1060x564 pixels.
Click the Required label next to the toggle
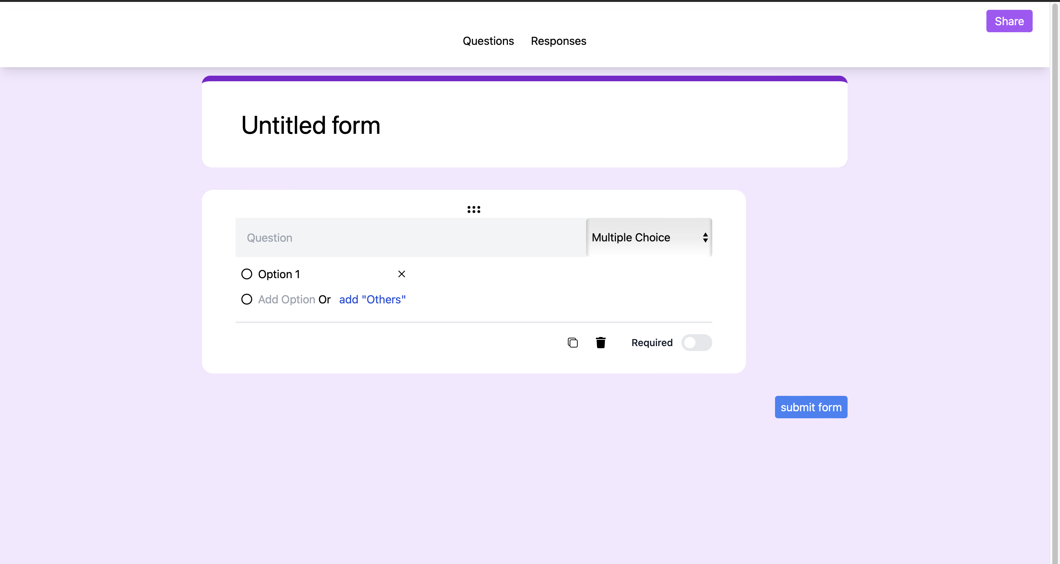pos(651,342)
